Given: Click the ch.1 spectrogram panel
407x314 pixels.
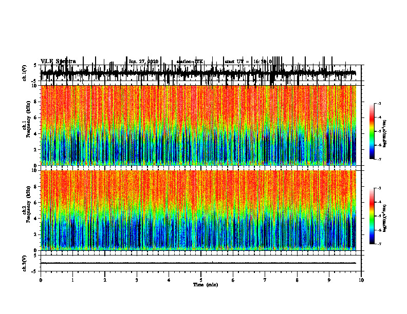Looking at the screenshot, I should pos(198,125).
